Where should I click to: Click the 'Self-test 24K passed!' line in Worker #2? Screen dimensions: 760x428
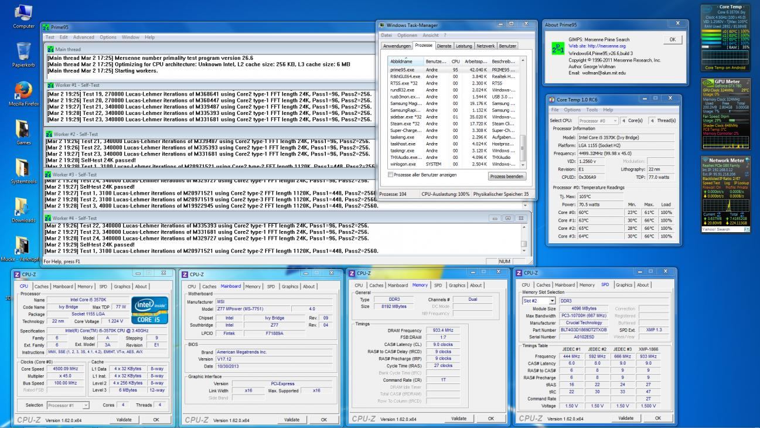90,160
